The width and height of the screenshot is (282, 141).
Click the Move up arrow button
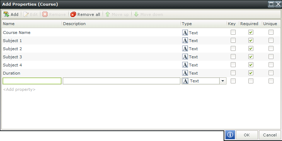tap(117, 14)
